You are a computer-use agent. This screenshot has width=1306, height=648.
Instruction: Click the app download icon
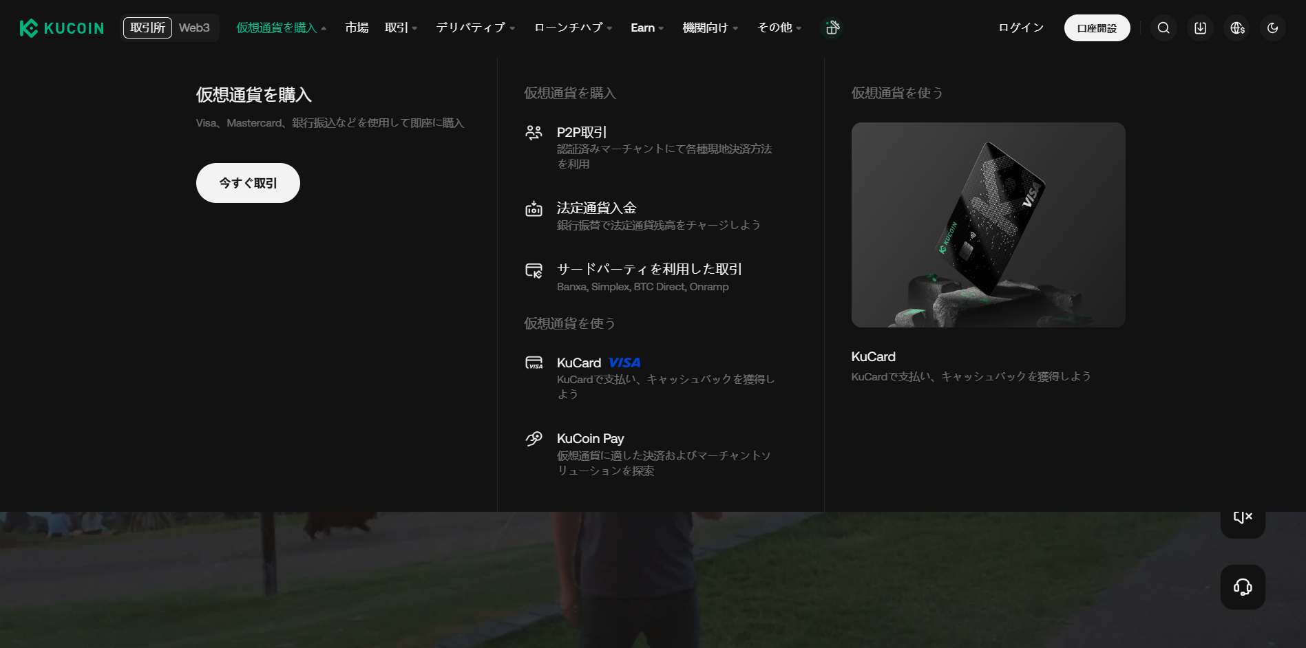point(1199,28)
